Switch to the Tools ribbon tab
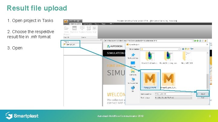218x122 pixels. click(97, 24)
